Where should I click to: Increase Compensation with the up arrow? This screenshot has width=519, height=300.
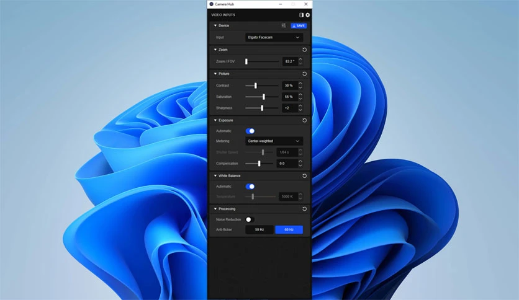pyautogui.click(x=300, y=162)
